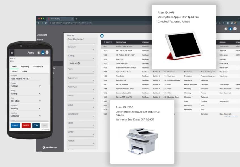Reload the browser page
Image resolution: width=240 pixels, height=167 pixels.
(x=46, y=23)
